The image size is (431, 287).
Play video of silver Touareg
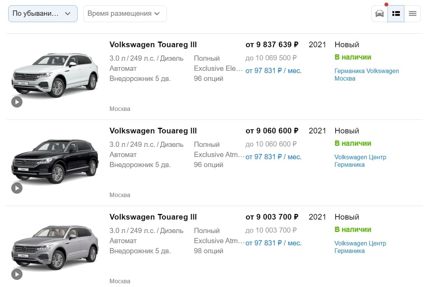[17, 274]
